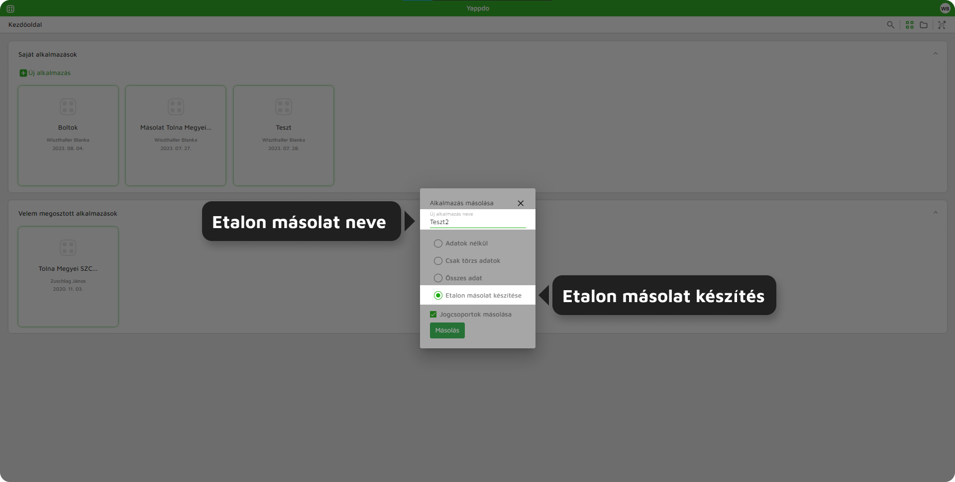Close the Alkalmazás másolása dialog
Screen dimensions: 955x482
tap(521, 203)
